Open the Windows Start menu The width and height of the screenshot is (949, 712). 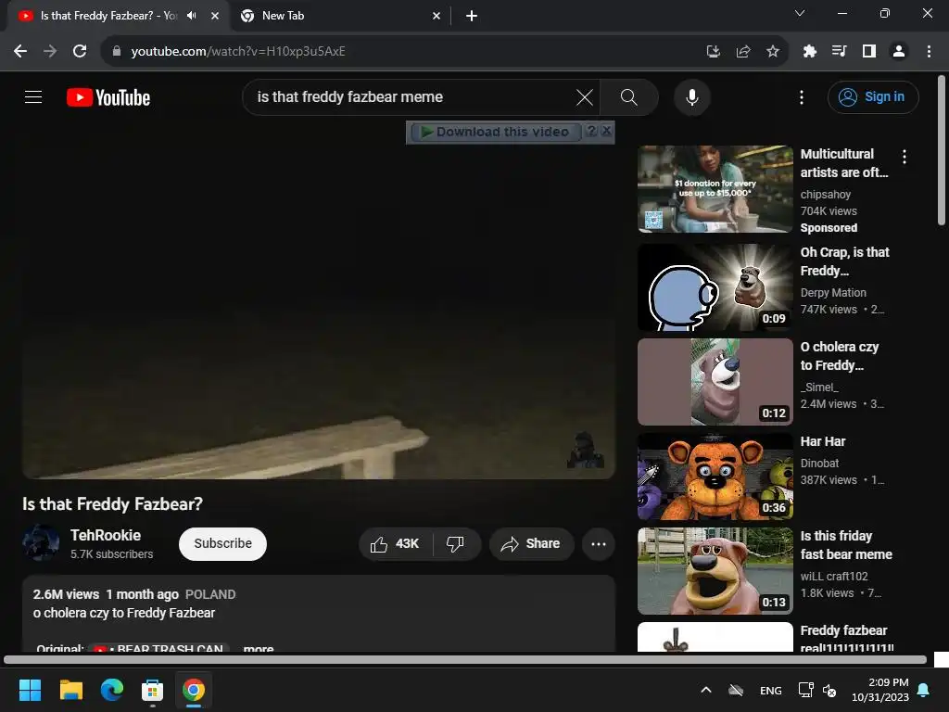30,690
